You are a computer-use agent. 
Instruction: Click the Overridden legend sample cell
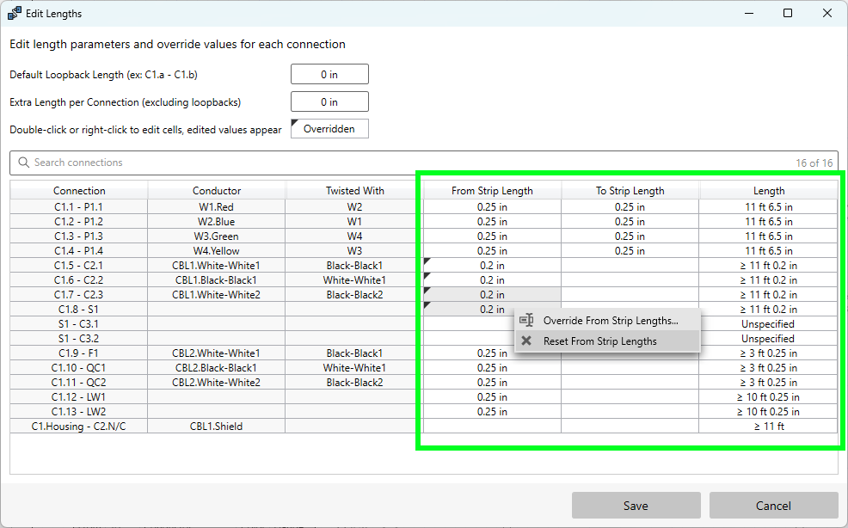pyautogui.click(x=329, y=129)
